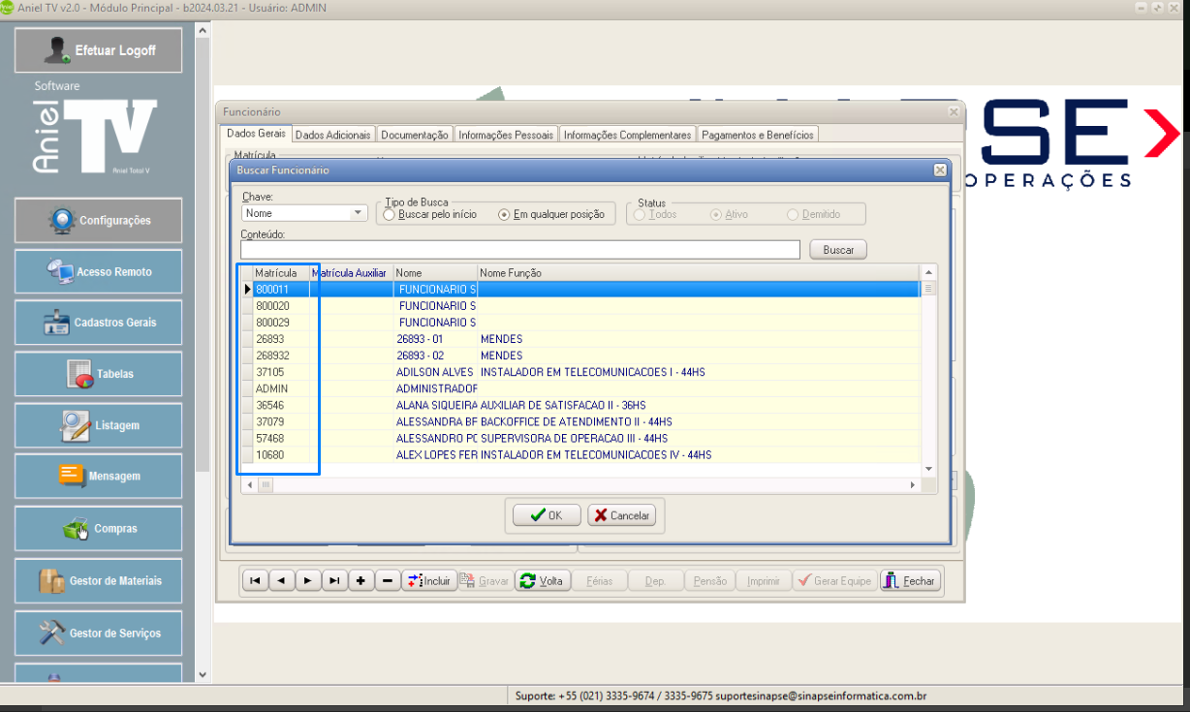Click the Volta refresh button
Viewport: 1190px width, 712px height.
[542, 581]
